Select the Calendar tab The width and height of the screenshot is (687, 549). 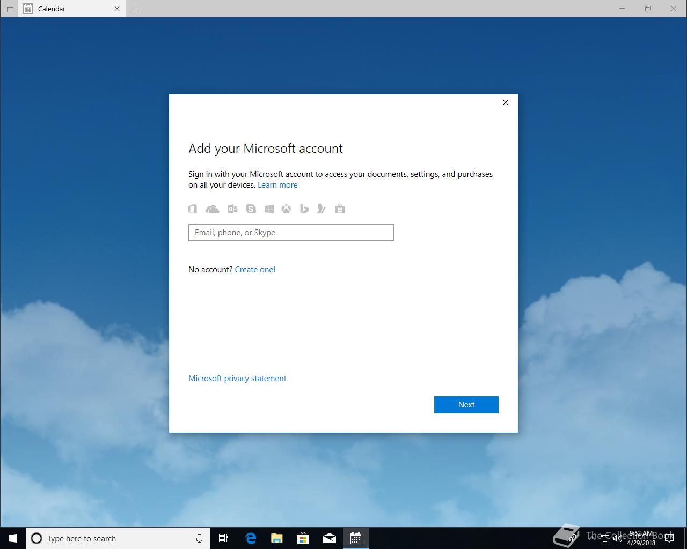tap(72, 9)
